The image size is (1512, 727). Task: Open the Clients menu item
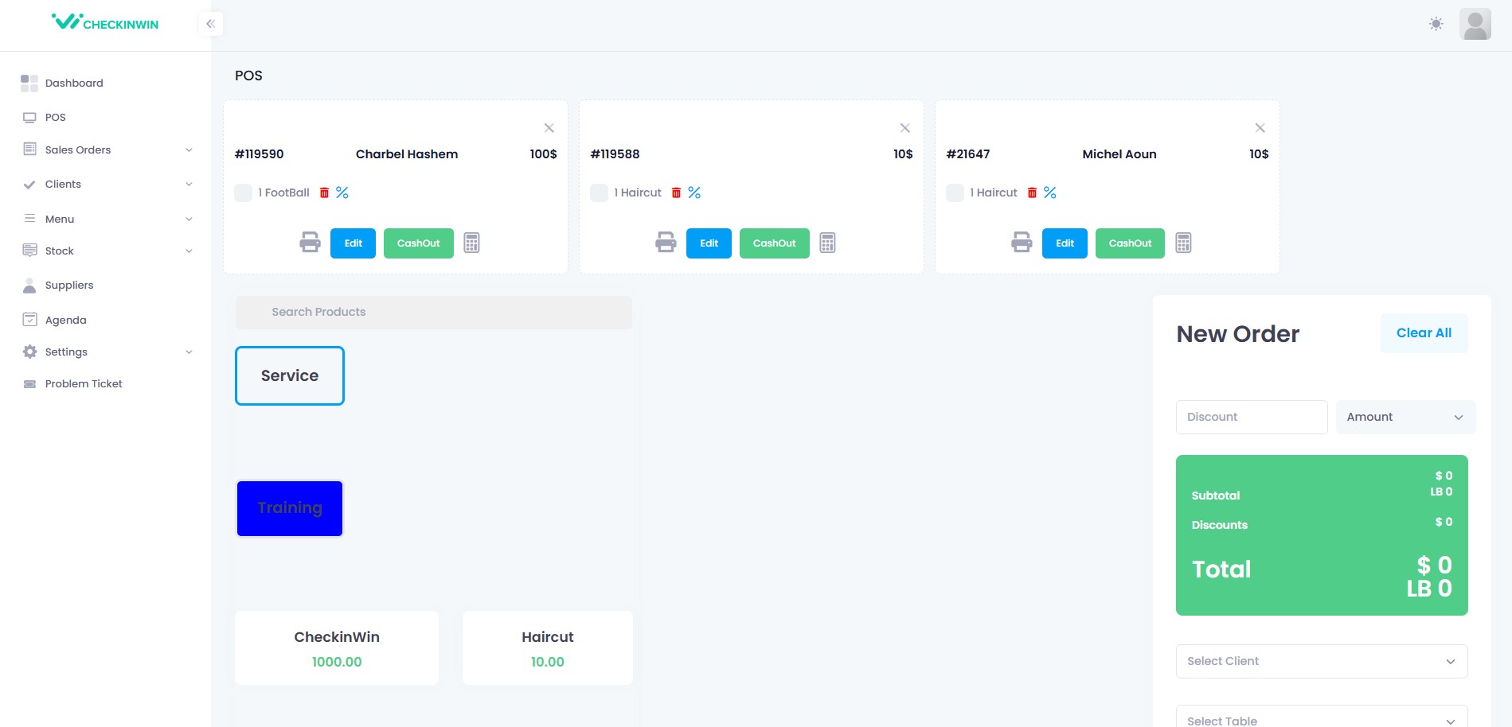click(x=63, y=184)
